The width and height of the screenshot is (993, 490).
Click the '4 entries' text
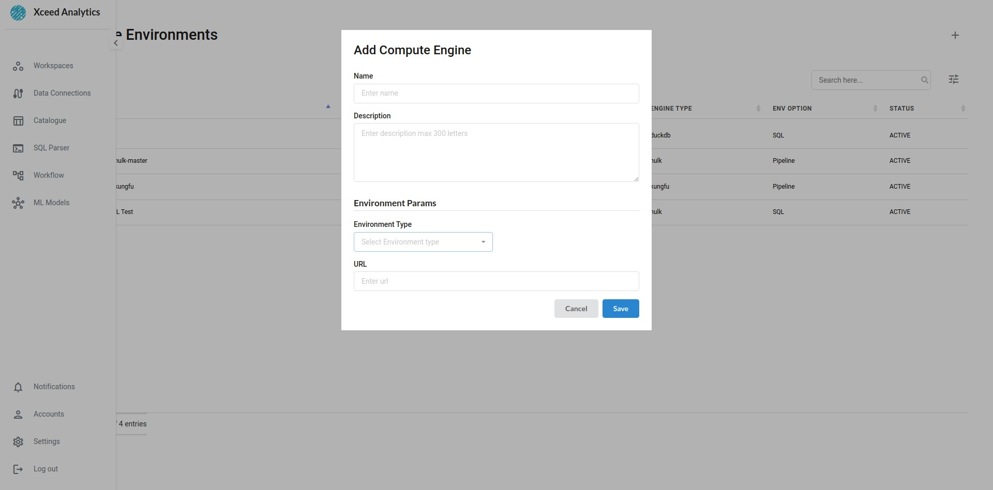132,424
